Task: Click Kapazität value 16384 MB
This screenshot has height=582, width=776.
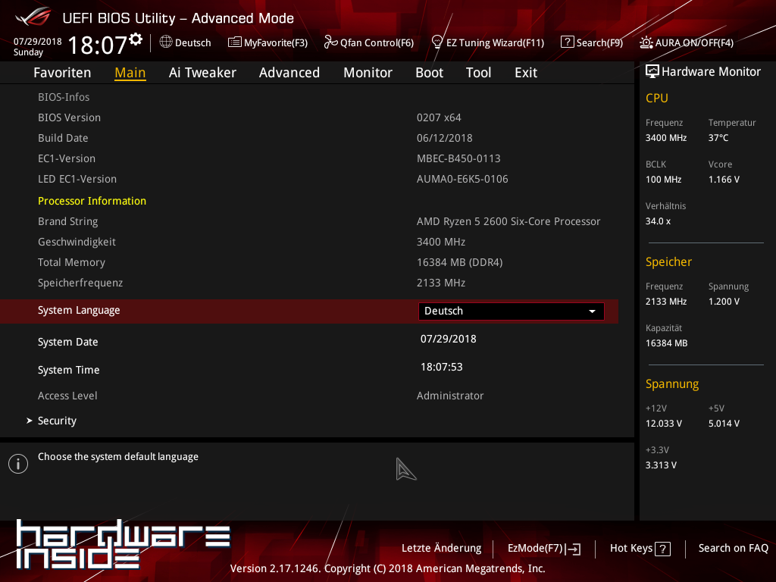Action: click(667, 343)
